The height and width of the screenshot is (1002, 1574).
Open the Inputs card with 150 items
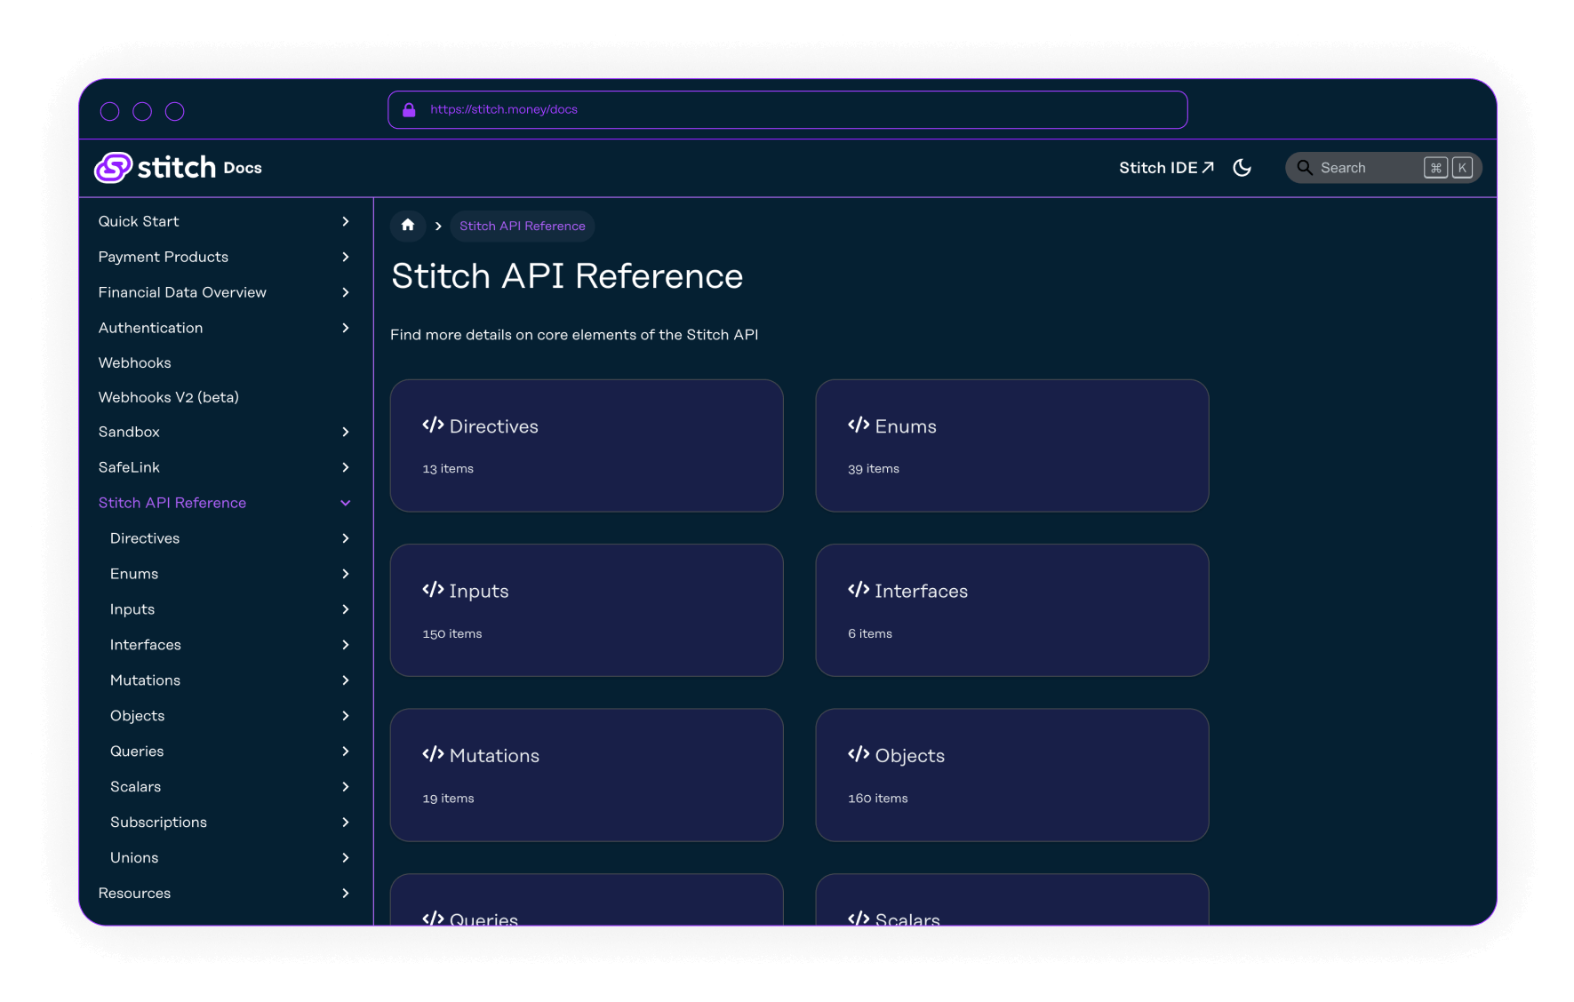586,610
